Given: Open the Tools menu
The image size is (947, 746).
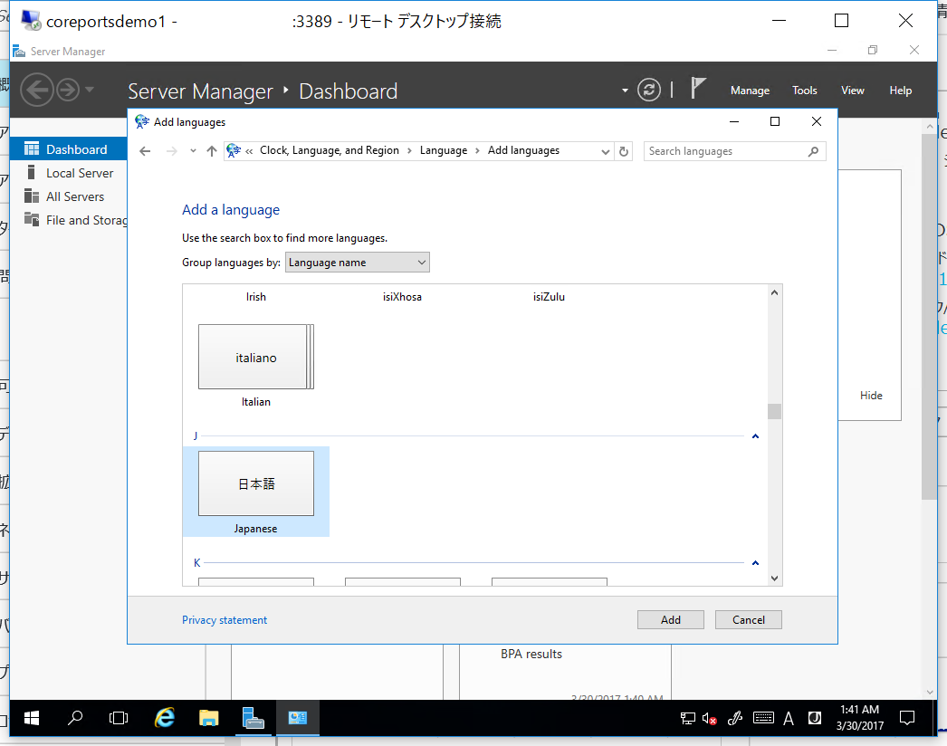Looking at the screenshot, I should point(805,90).
